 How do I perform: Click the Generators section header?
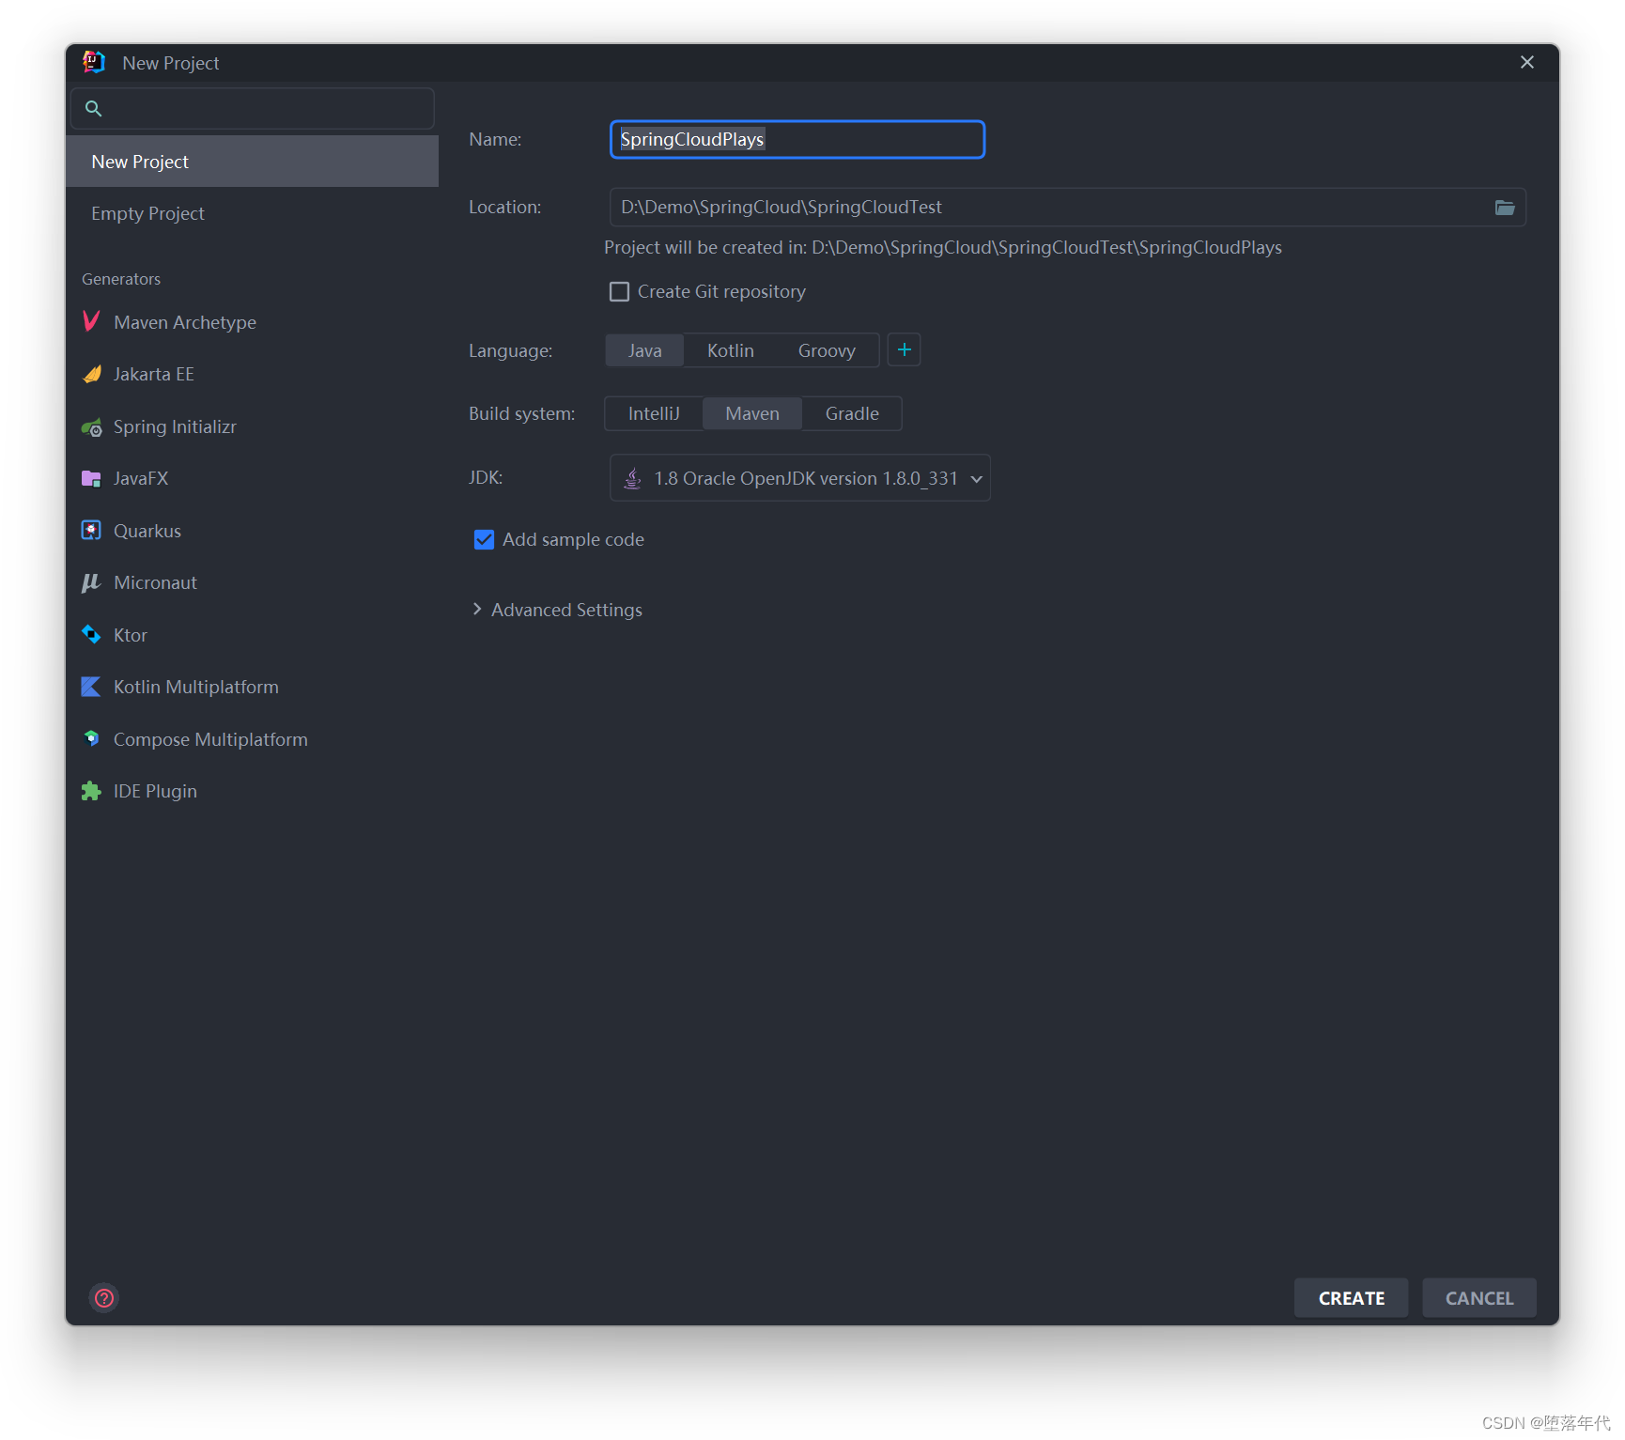(121, 279)
